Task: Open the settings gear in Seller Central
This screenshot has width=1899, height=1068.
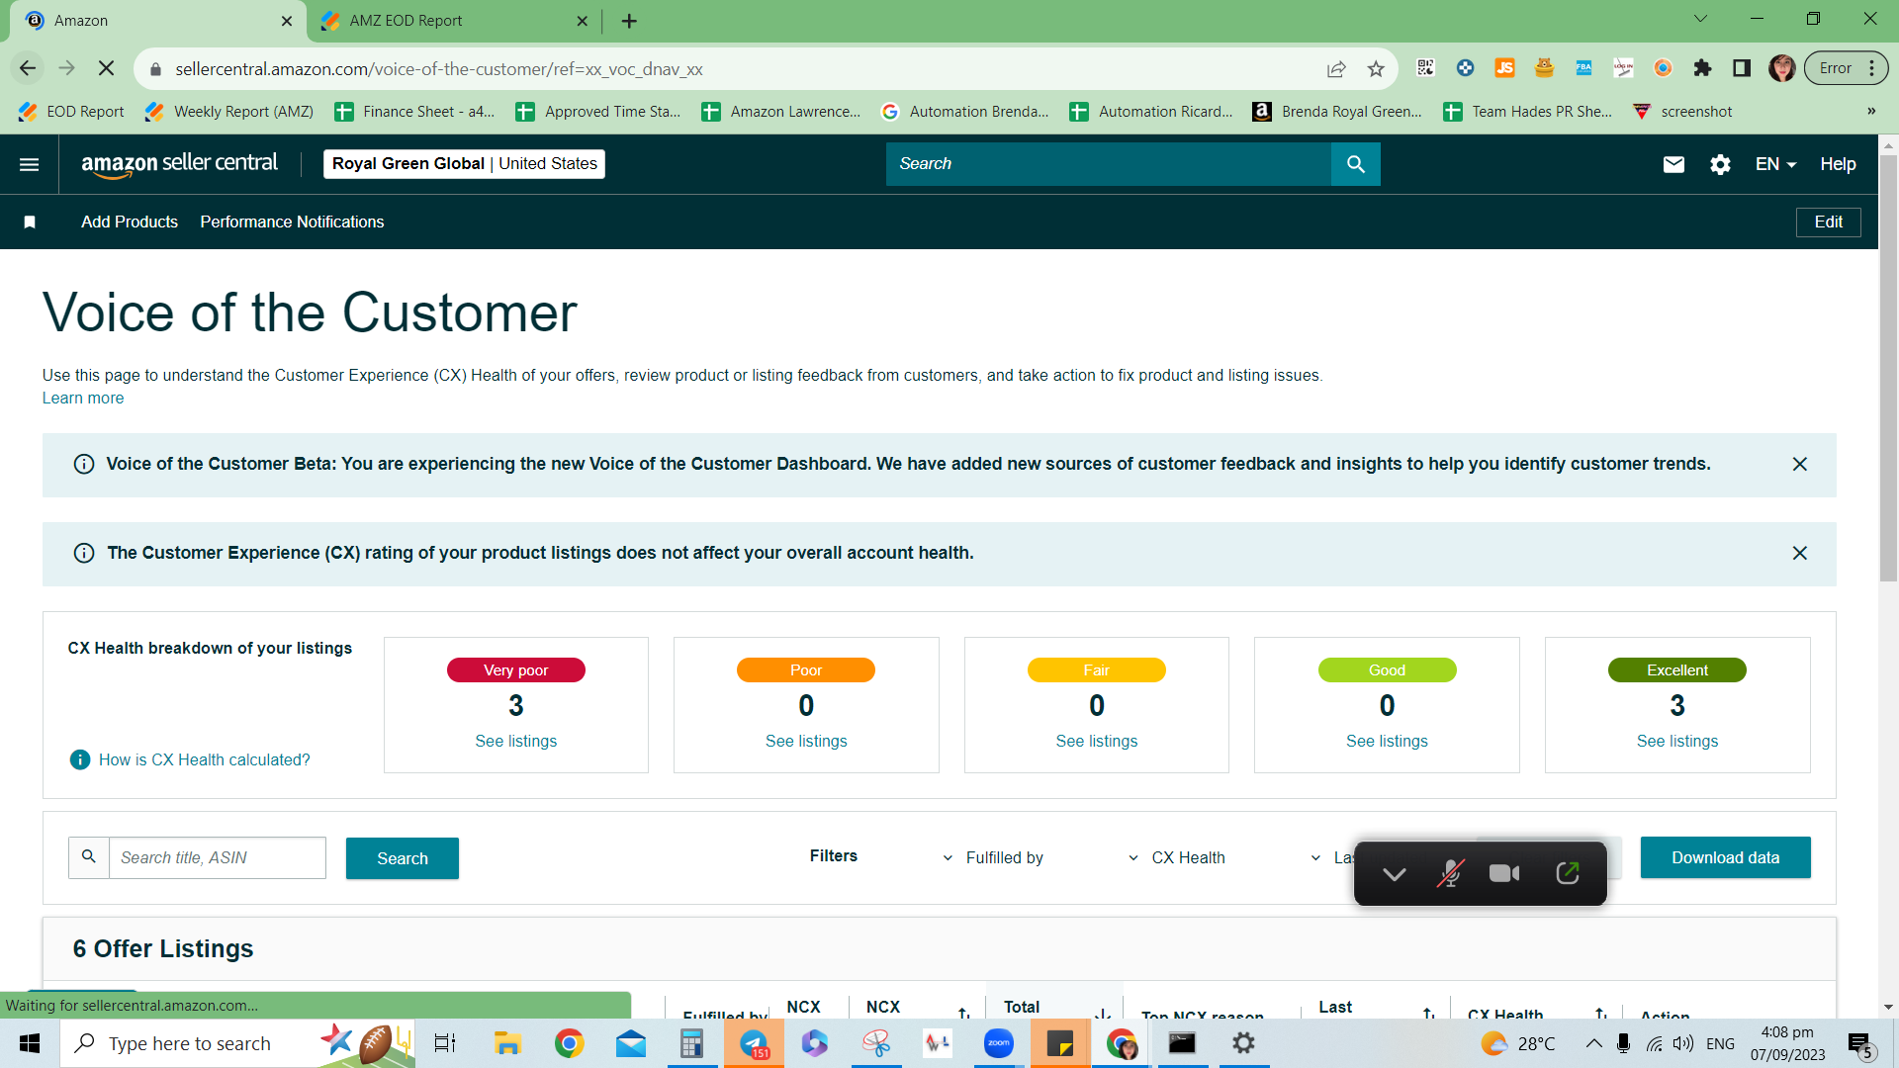Action: [1721, 164]
